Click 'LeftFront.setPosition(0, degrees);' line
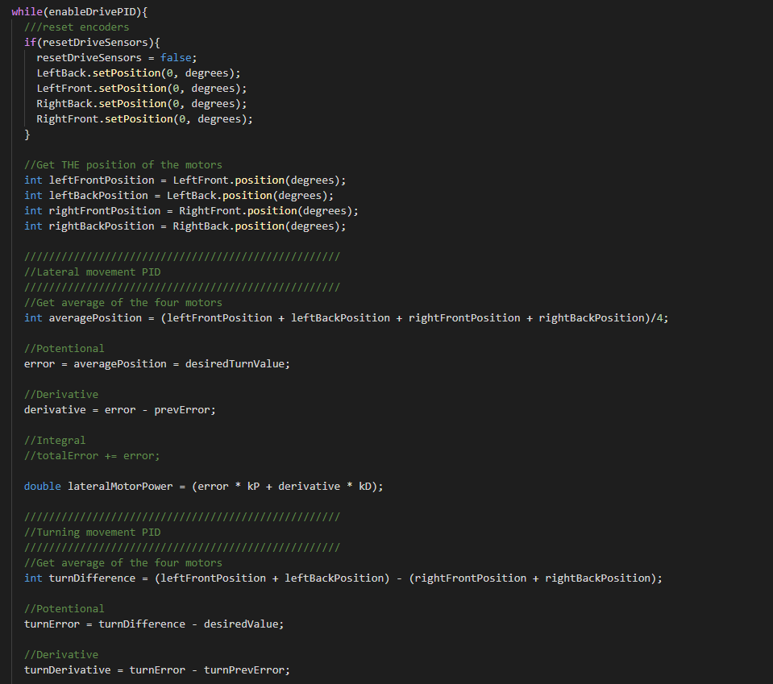This screenshot has width=773, height=684. (x=142, y=88)
